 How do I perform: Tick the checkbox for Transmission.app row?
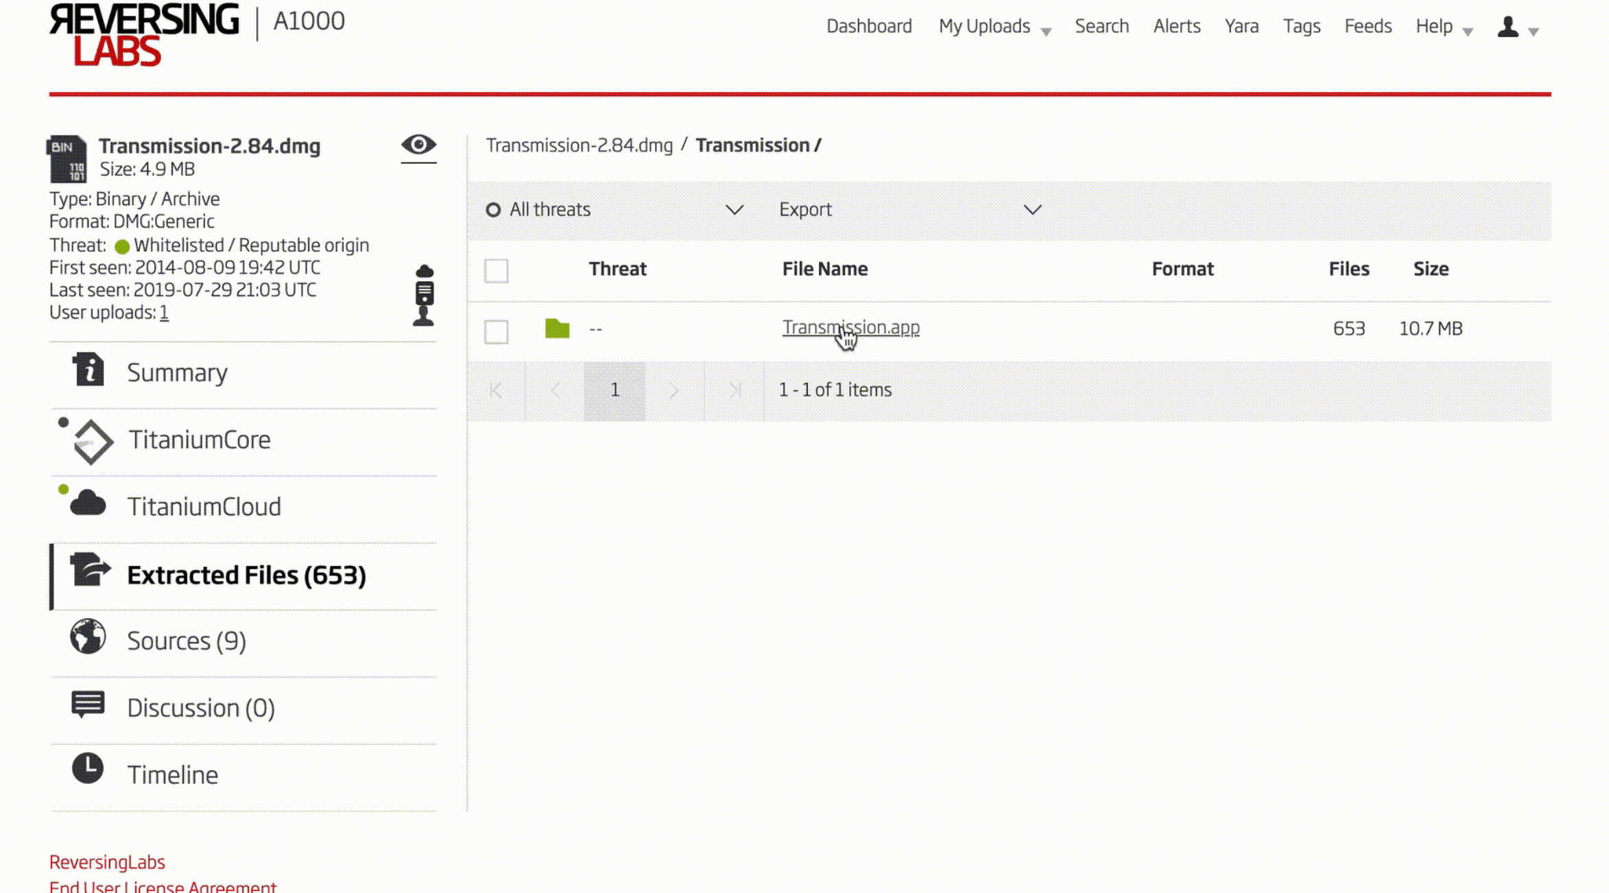click(x=496, y=332)
